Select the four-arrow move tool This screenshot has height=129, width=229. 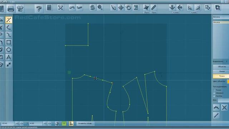(x=121, y=8)
